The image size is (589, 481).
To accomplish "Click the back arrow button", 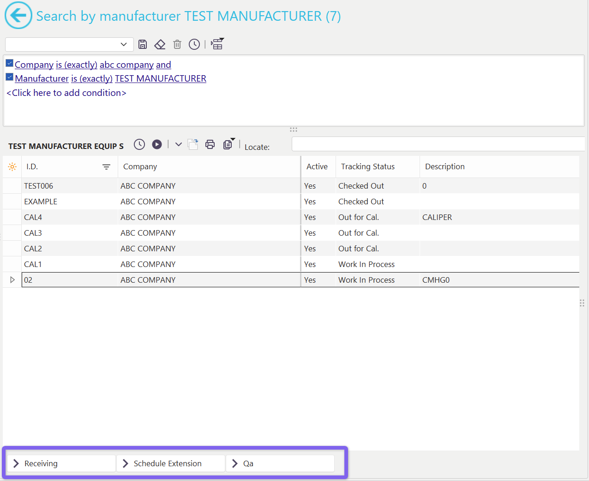I will coord(18,16).
